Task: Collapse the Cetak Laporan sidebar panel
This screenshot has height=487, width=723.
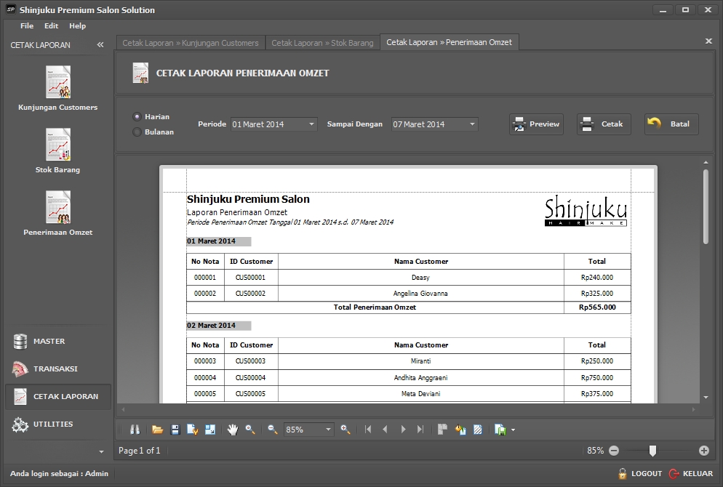Action: [x=100, y=45]
